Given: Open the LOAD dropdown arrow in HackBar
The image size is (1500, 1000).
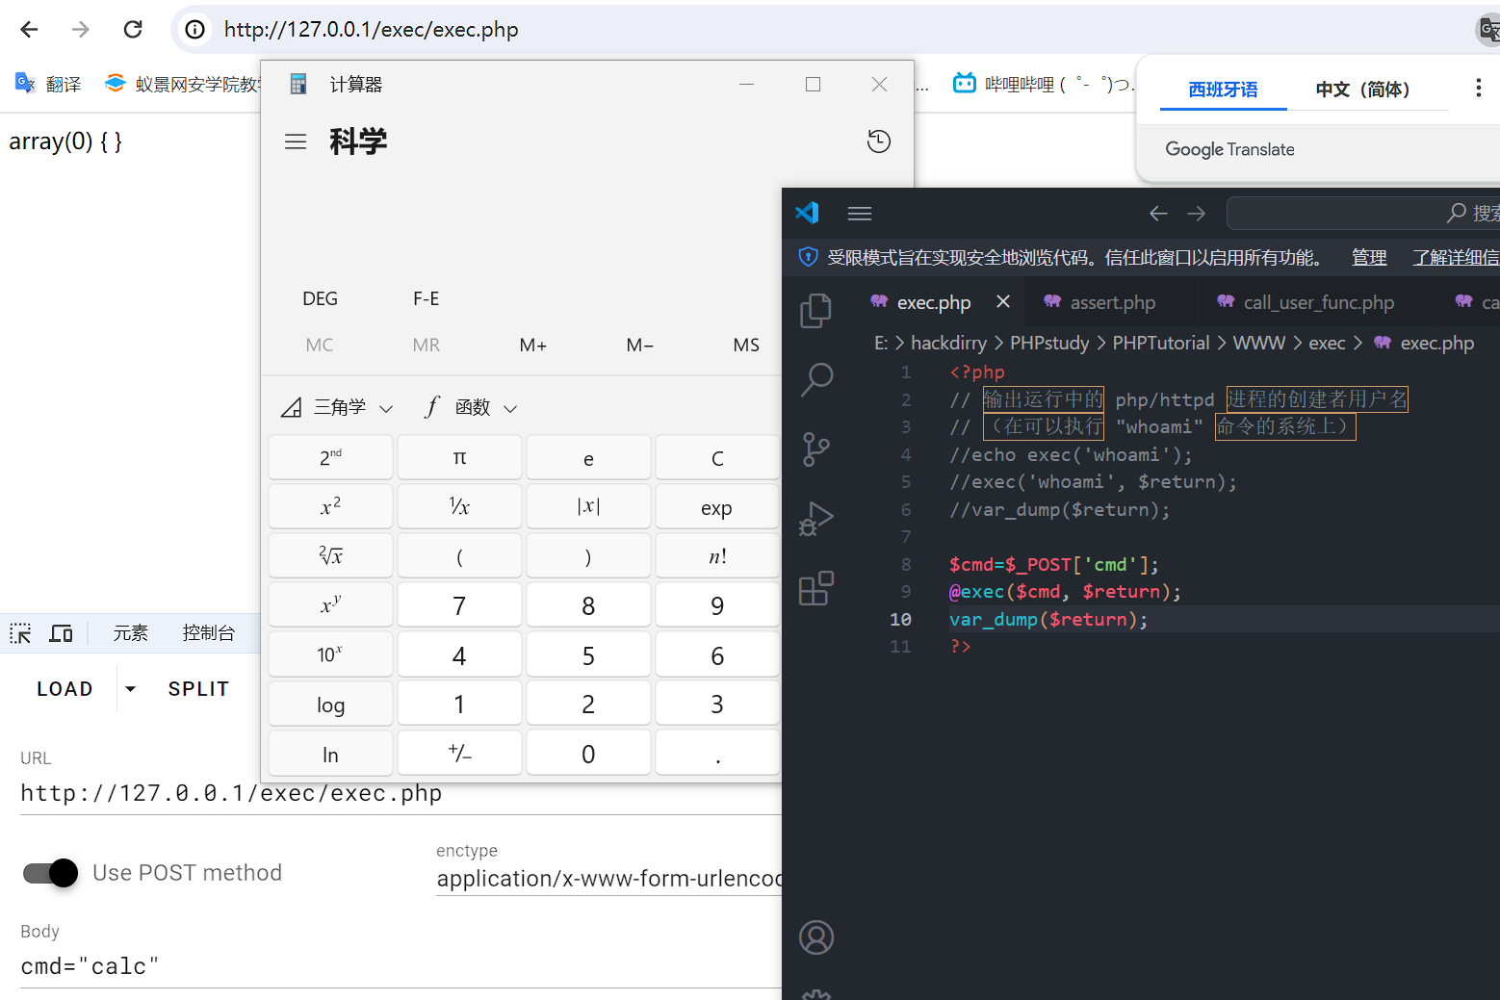Looking at the screenshot, I should (x=130, y=689).
